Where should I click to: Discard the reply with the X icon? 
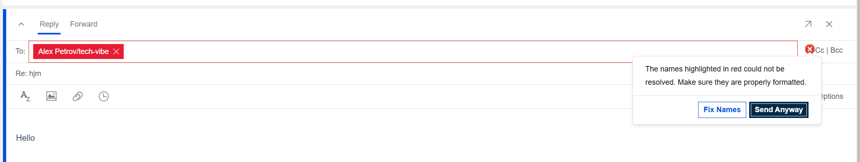(829, 24)
